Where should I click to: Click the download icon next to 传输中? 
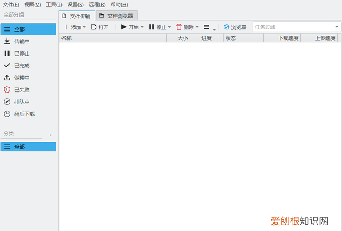7,41
